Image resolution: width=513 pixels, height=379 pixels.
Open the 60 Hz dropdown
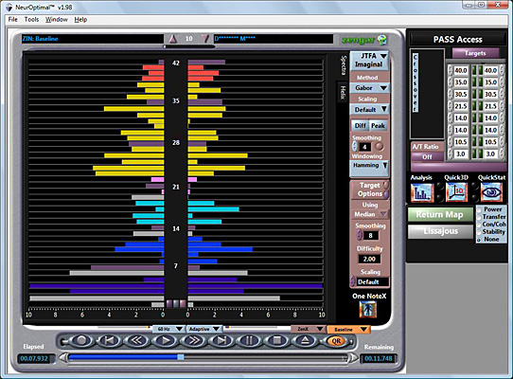coord(168,329)
